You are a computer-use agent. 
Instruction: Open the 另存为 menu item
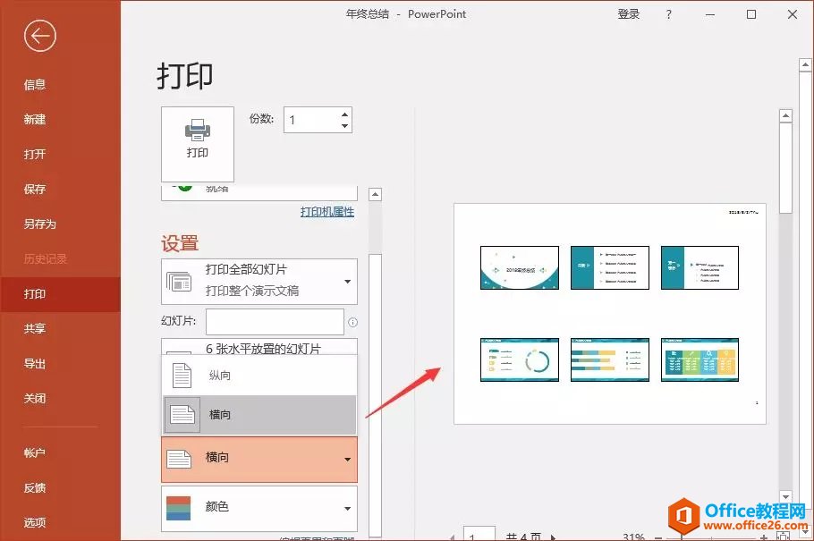(40, 224)
